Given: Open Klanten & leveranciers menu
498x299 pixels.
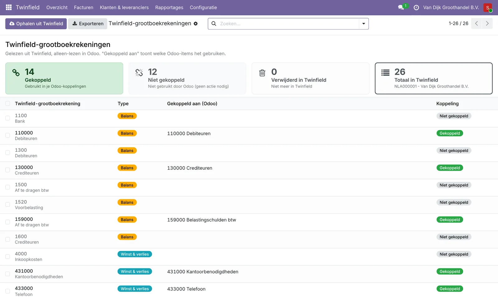Looking at the screenshot, I should (124, 7).
